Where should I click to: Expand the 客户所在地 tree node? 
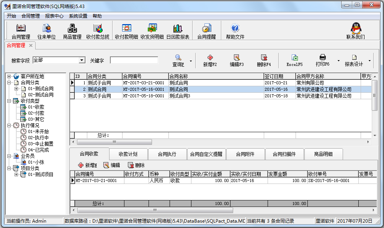click(x=9, y=77)
